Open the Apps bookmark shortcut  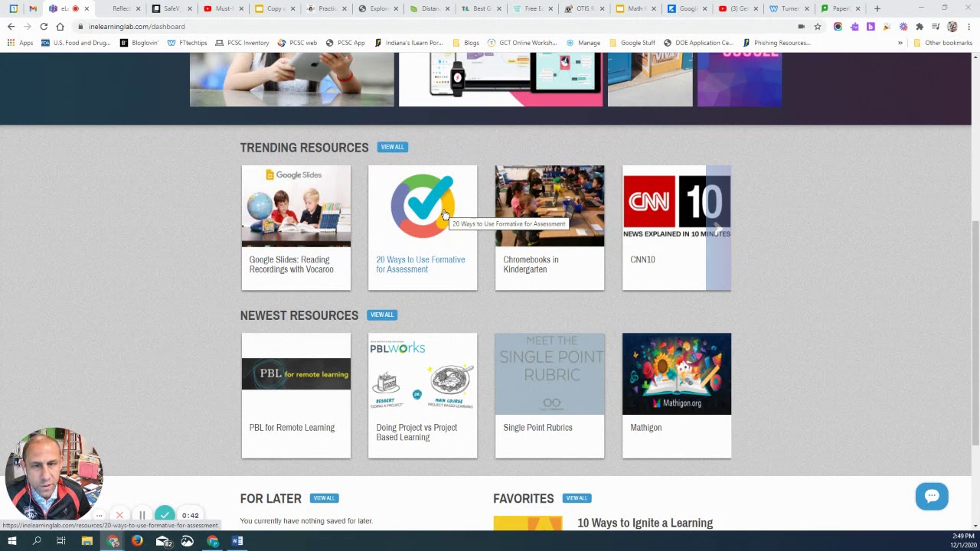click(x=21, y=43)
